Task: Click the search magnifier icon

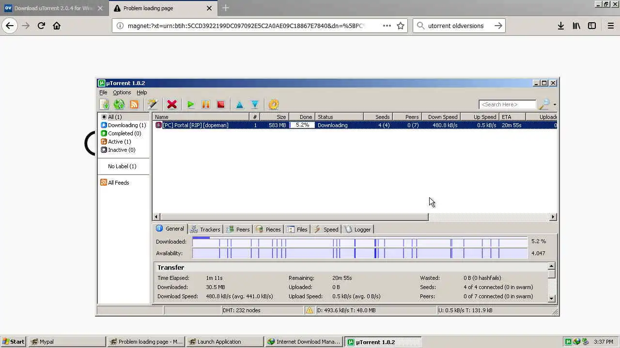Action: (544, 104)
